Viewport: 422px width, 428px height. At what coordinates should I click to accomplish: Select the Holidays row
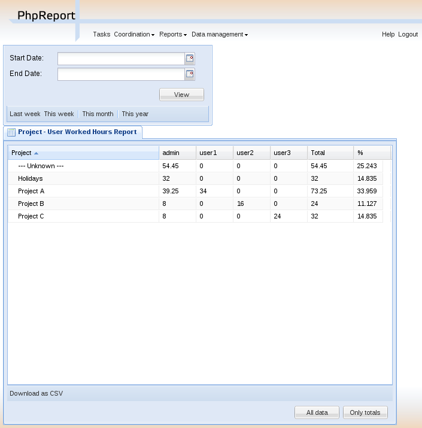[x=196, y=178]
